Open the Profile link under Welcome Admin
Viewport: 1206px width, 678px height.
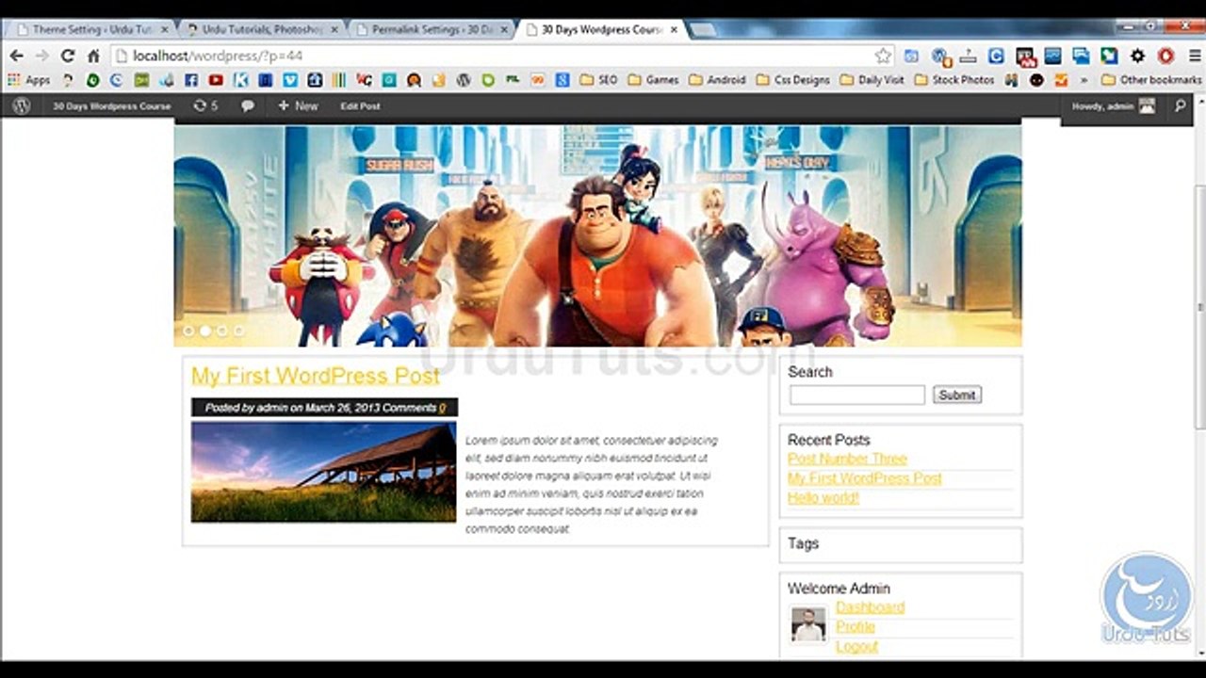pos(856,626)
